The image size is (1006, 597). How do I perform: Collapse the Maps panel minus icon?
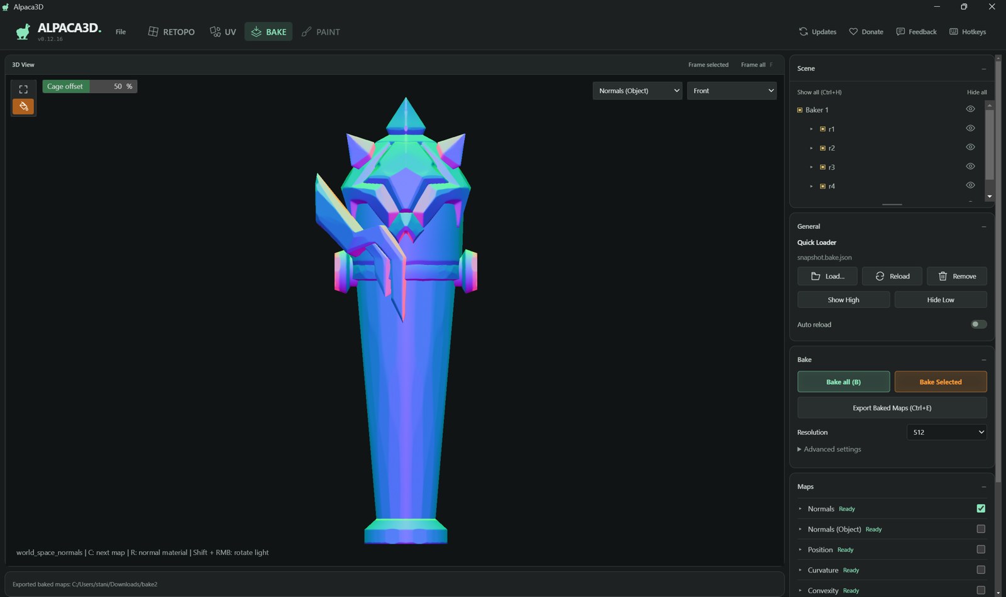983,486
